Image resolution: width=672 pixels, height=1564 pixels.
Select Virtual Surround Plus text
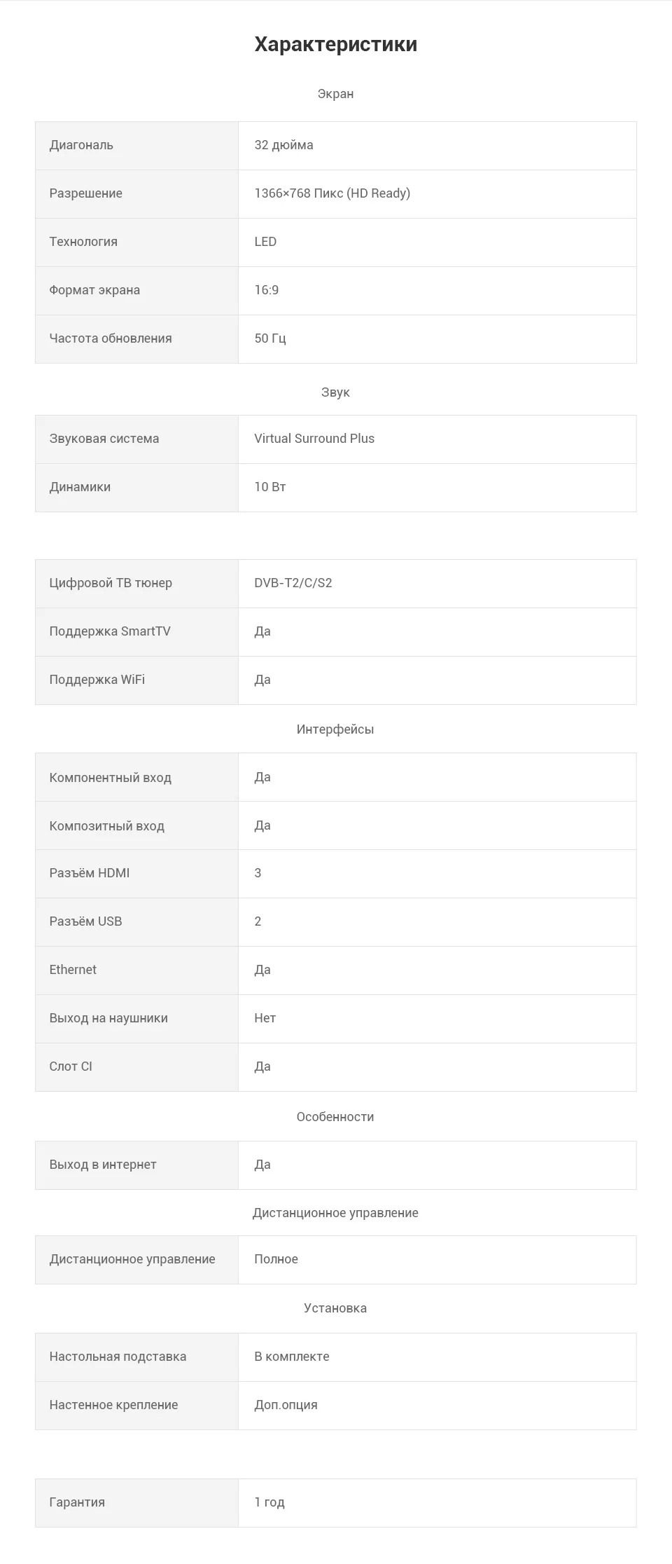(x=314, y=439)
